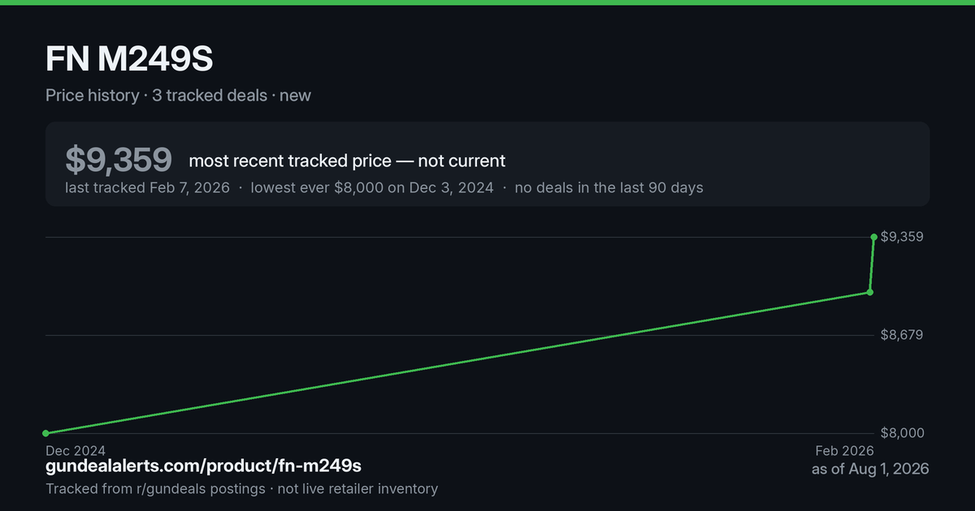Click the $8,679 y-axis label
The height and width of the screenshot is (511, 975).
pos(902,335)
